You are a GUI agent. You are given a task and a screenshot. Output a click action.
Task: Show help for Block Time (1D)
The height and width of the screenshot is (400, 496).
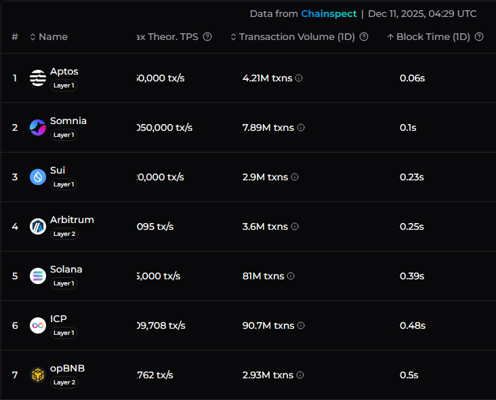coord(479,37)
